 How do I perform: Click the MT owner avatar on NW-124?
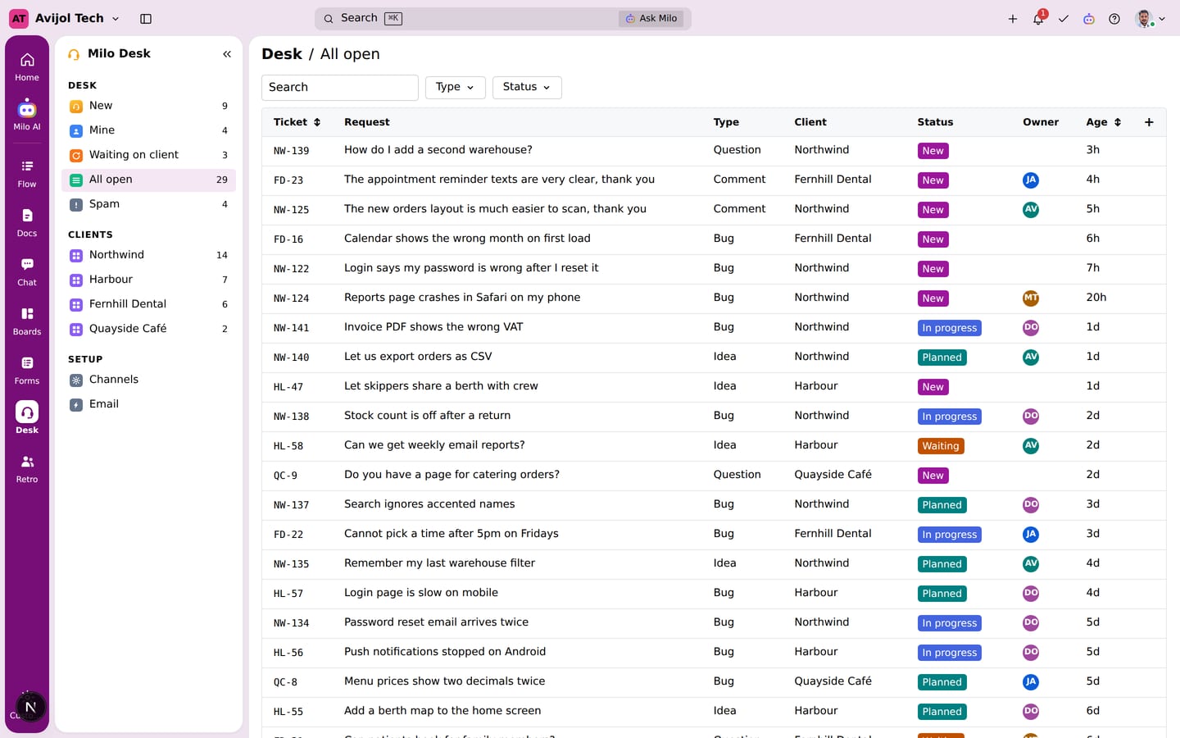pos(1031,298)
